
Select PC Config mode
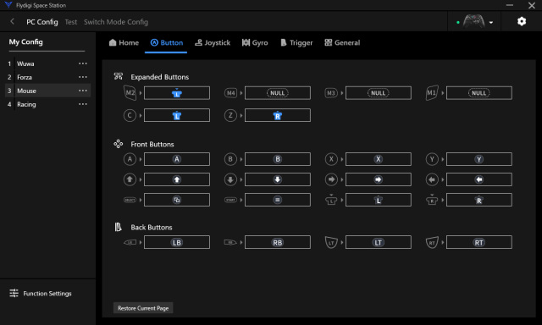point(42,22)
